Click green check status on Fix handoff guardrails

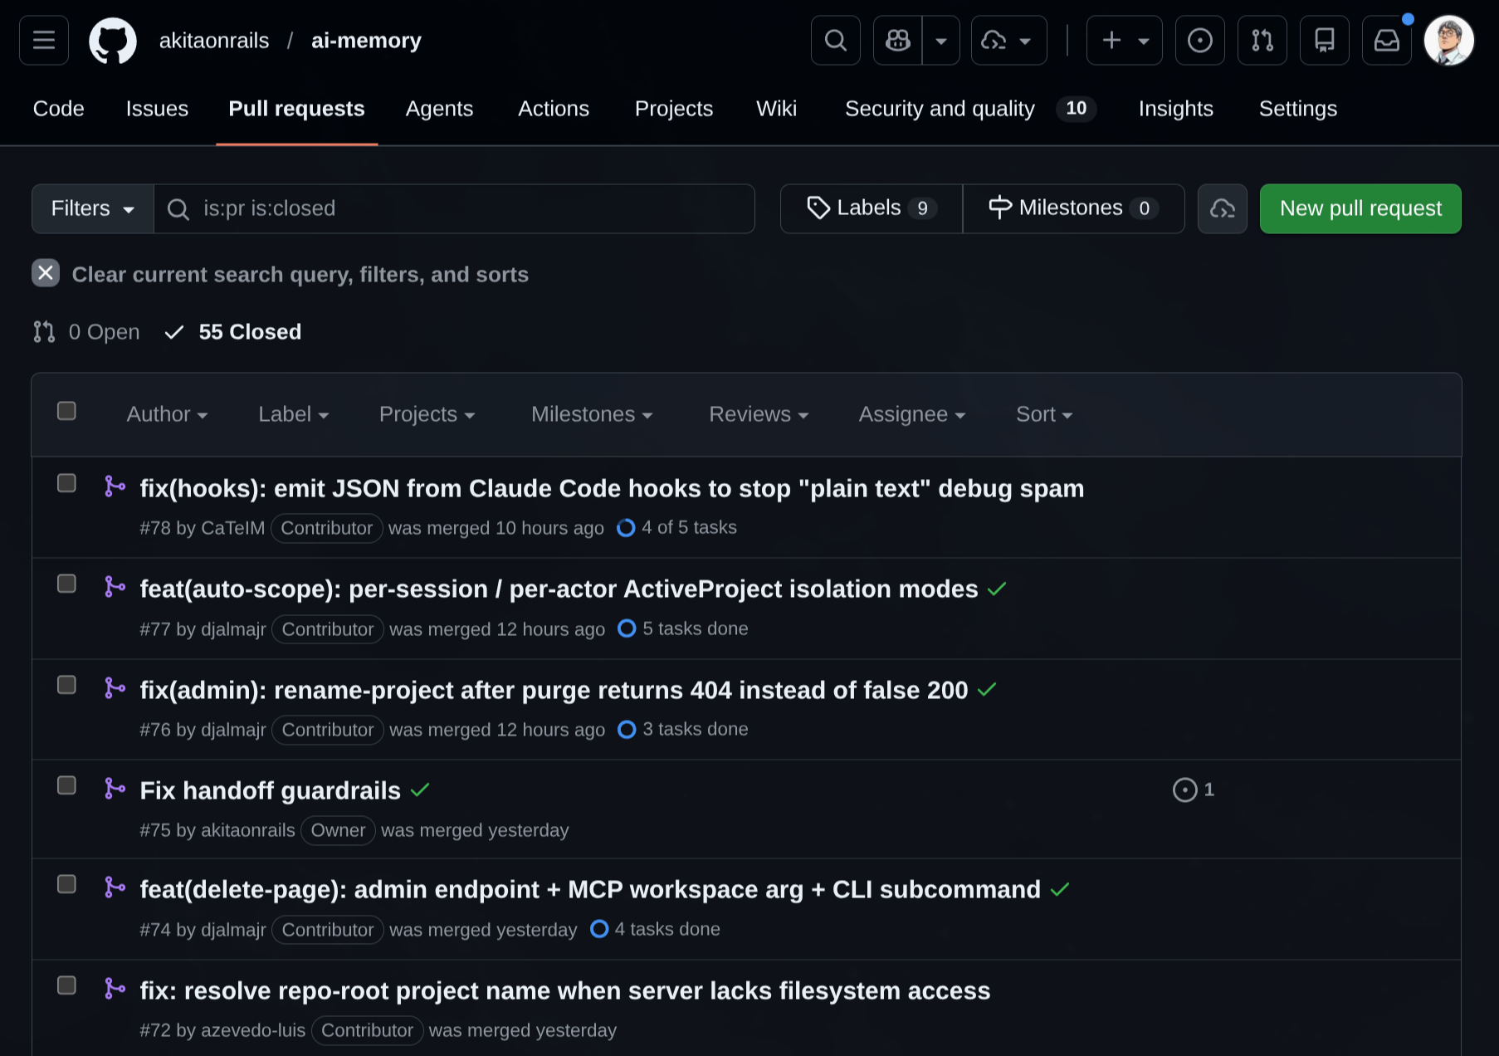[420, 790]
